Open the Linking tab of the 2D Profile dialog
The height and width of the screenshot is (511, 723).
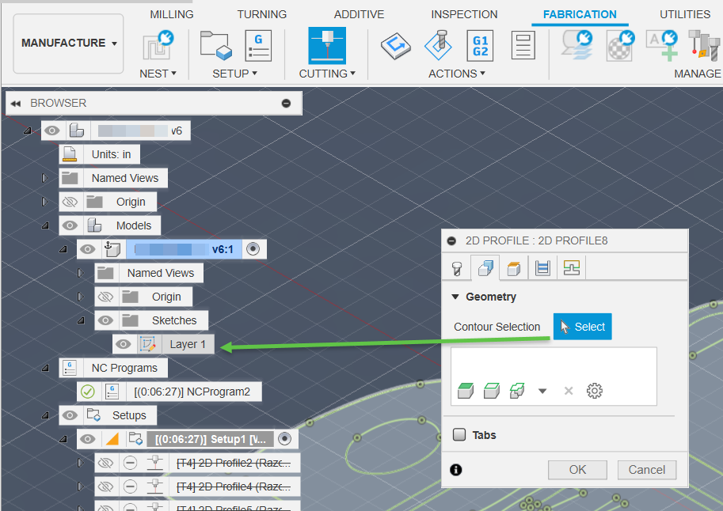(569, 267)
